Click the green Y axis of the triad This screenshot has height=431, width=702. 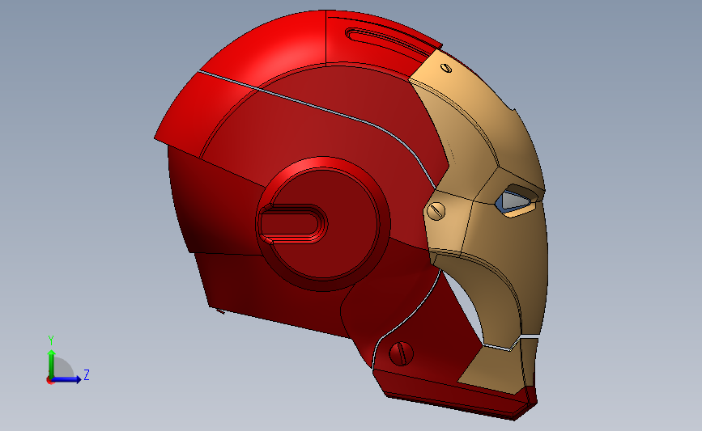51,364
